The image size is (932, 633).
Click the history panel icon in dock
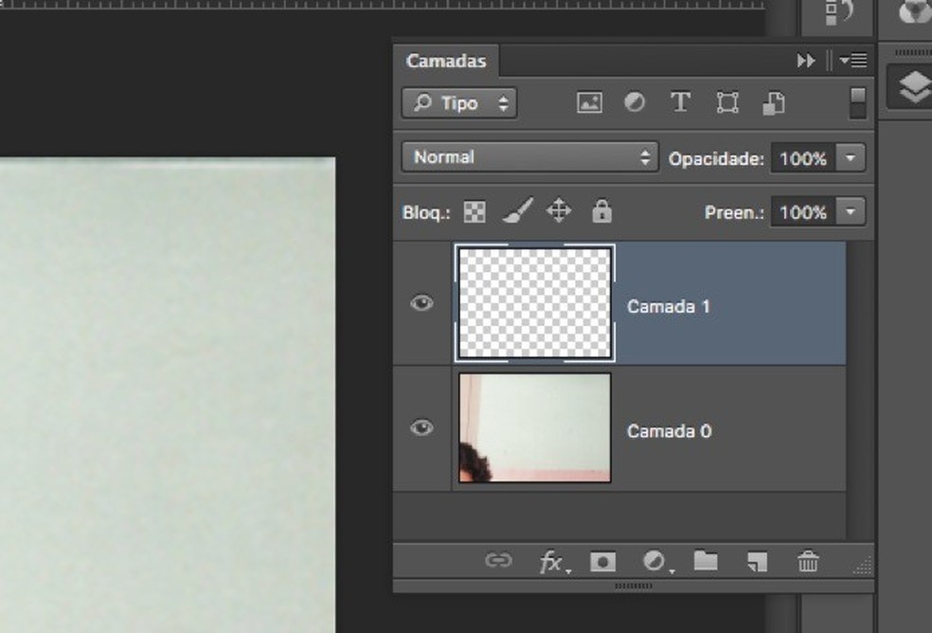[x=837, y=13]
